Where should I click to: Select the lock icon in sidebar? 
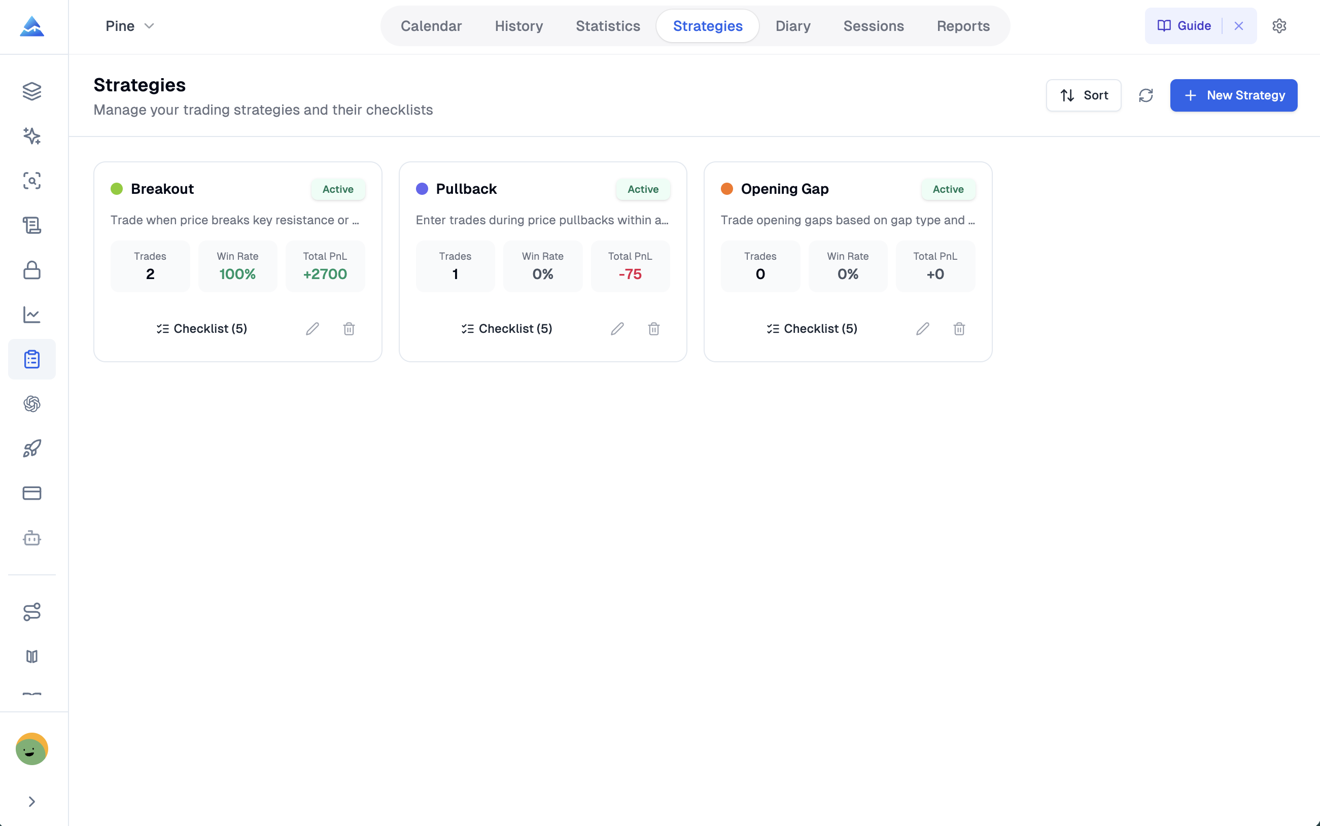(31, 270)
